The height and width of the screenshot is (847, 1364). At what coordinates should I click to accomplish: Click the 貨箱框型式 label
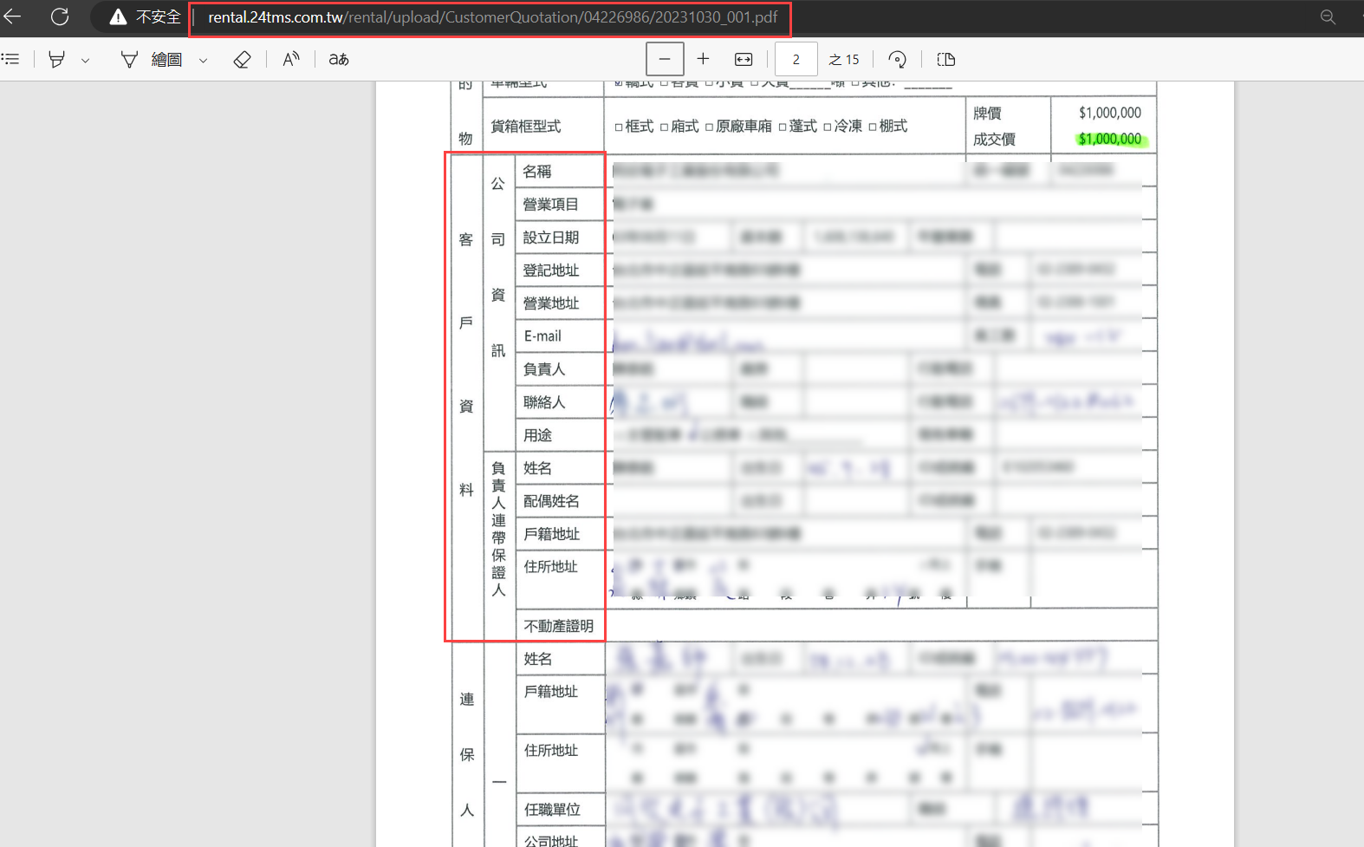tap(526, 126)
